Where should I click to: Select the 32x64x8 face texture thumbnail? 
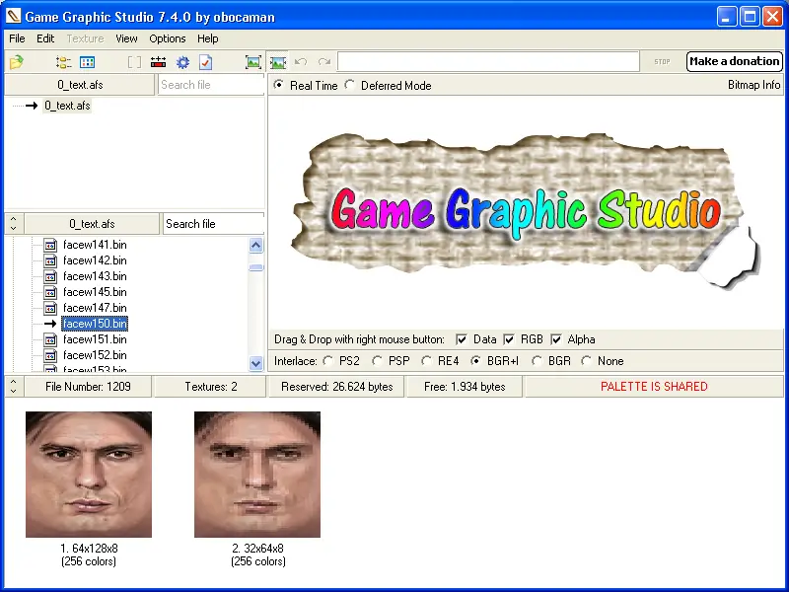click(x=257, y=475)
